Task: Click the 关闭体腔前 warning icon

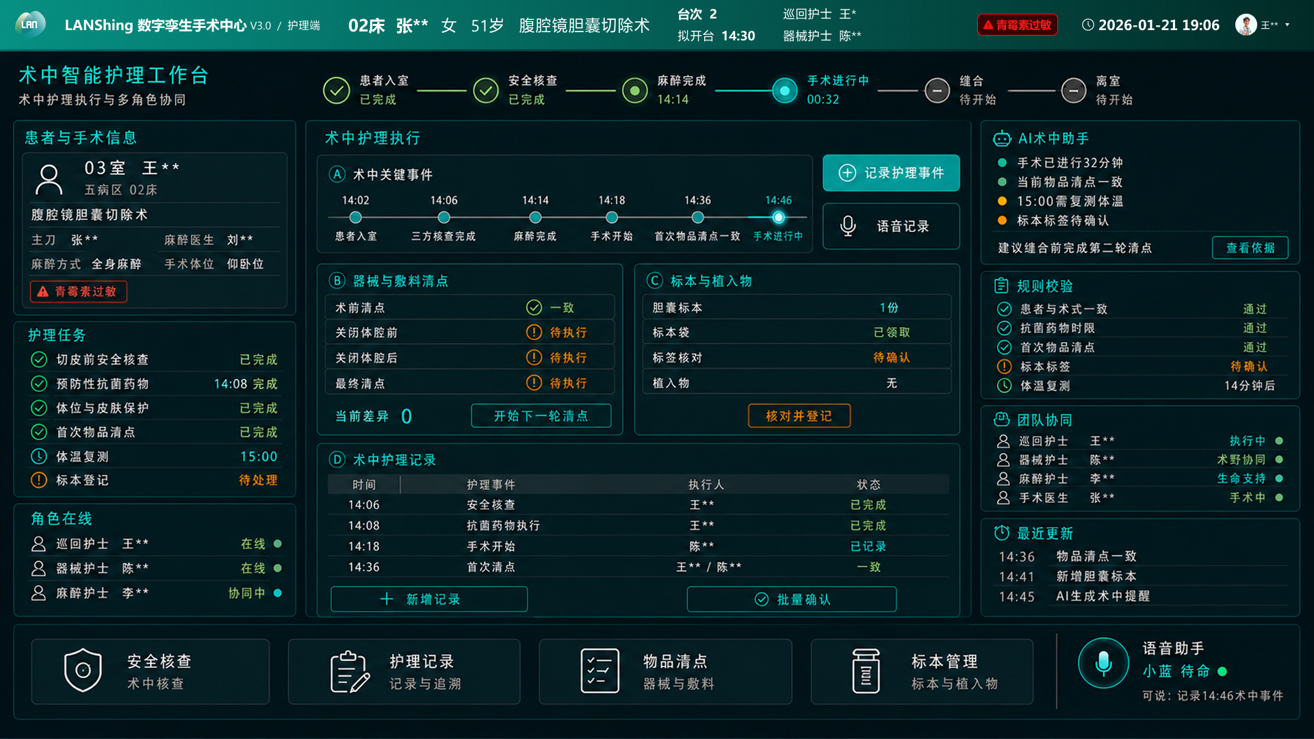Action: (534, 333)
